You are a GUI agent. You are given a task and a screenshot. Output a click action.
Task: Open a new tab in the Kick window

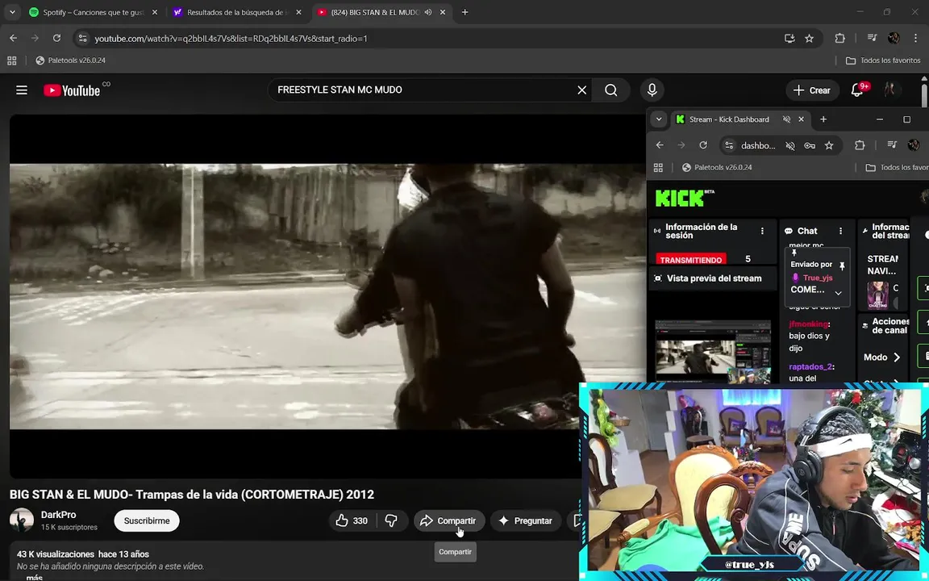pos(823,119)
